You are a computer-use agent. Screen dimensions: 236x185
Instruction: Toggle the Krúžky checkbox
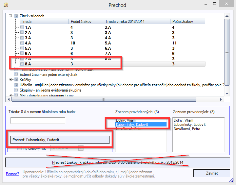pos(16,79)
